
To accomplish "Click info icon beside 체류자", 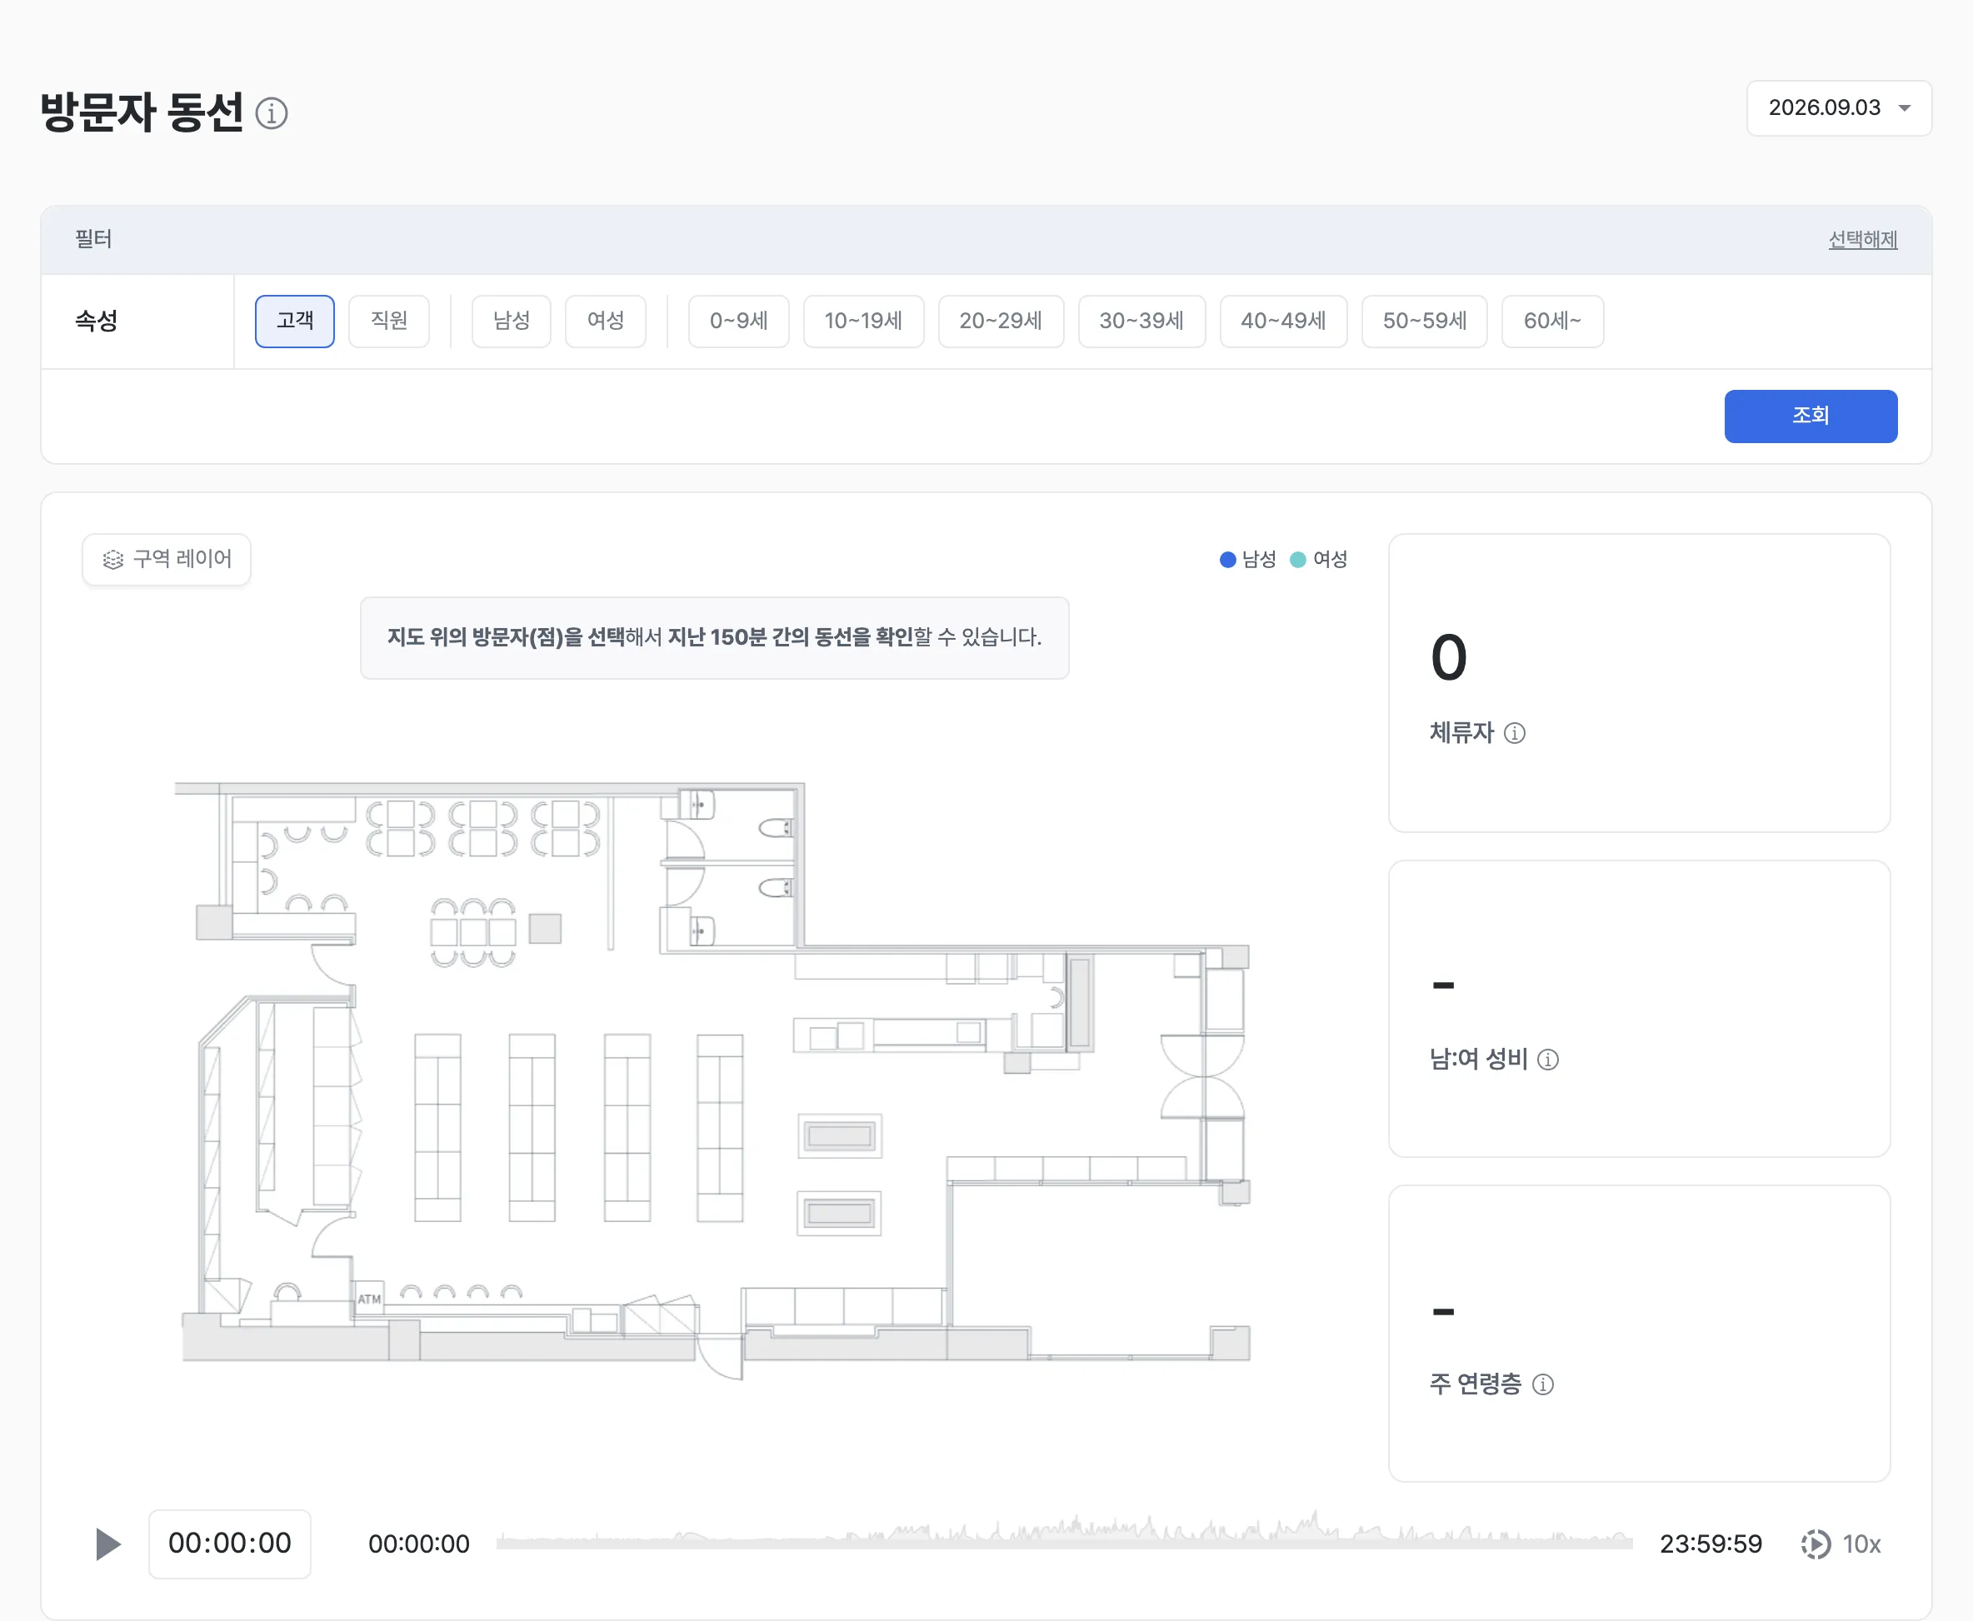I will click(1515, 733).
